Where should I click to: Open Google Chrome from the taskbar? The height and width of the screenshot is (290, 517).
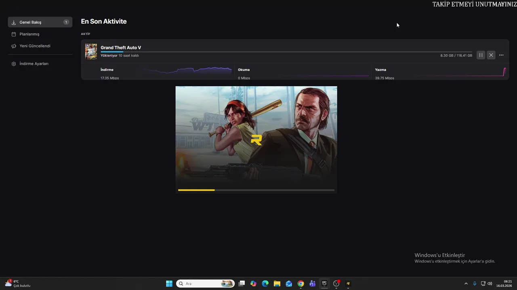coord(301,284)
